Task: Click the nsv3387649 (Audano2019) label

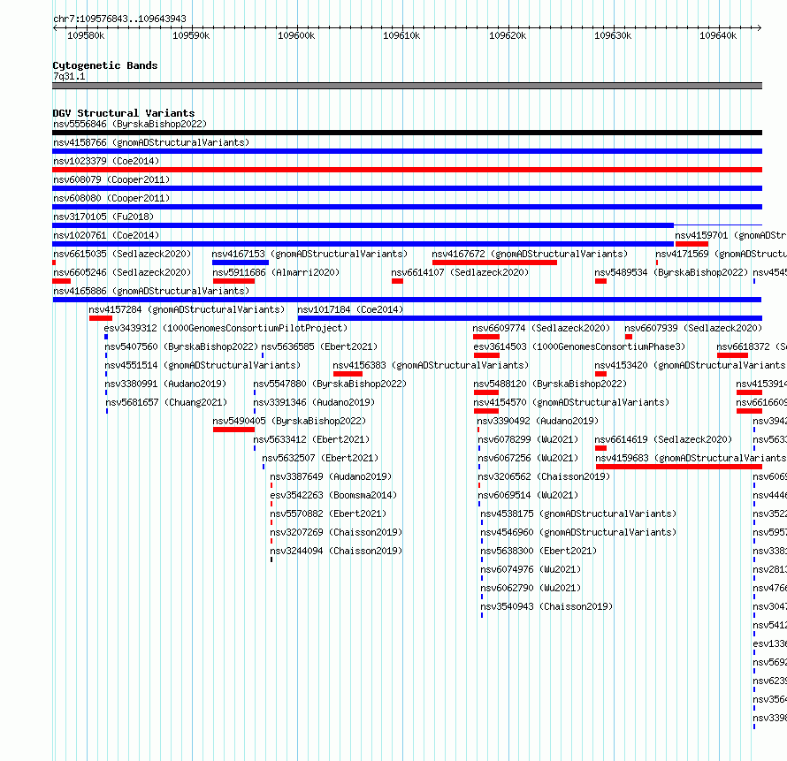Action: [x=331, y=476]
